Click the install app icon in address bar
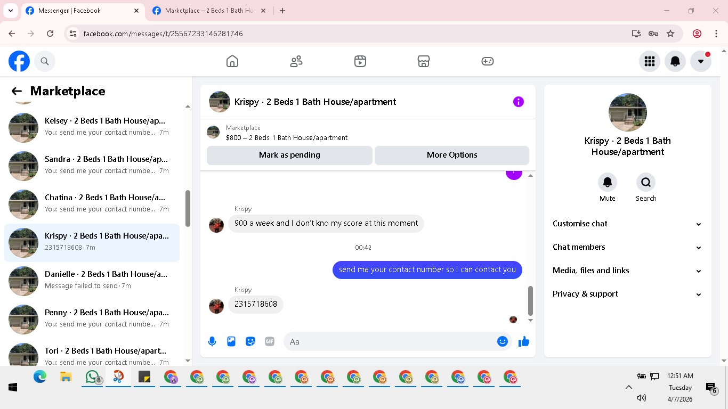Image resolution: width=728 pixels, height=409 pixels. pyautogui.click(x=636, y=34)
